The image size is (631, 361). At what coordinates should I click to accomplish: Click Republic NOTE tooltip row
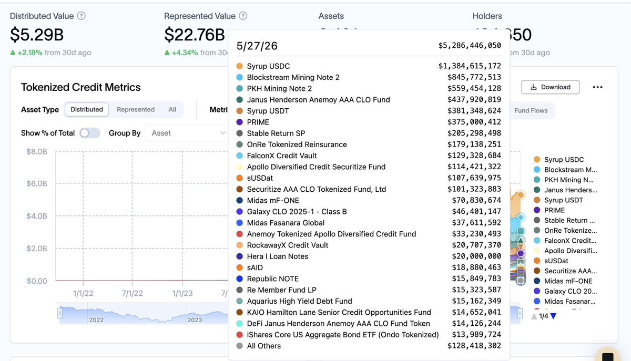(369, 279)
